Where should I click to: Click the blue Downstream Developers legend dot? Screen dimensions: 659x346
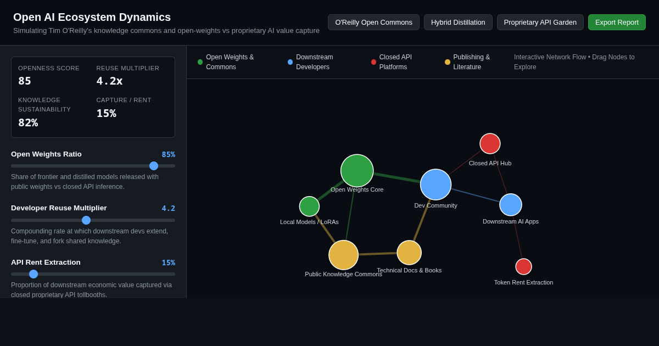tap(290, 62)
